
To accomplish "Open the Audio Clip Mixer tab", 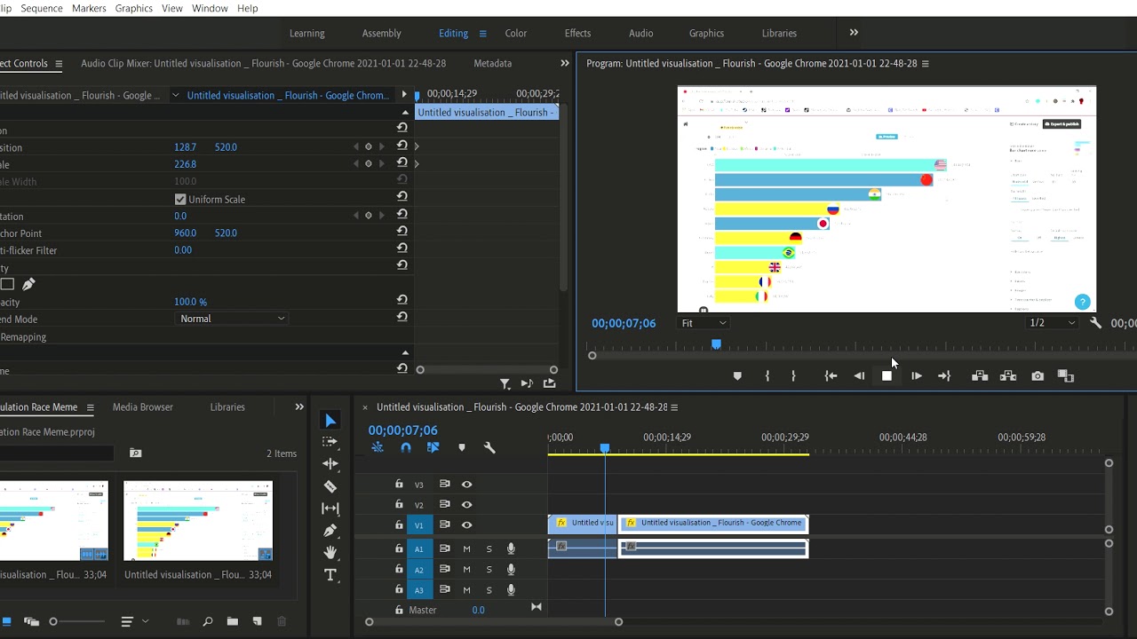I will (x=263, y=64).
